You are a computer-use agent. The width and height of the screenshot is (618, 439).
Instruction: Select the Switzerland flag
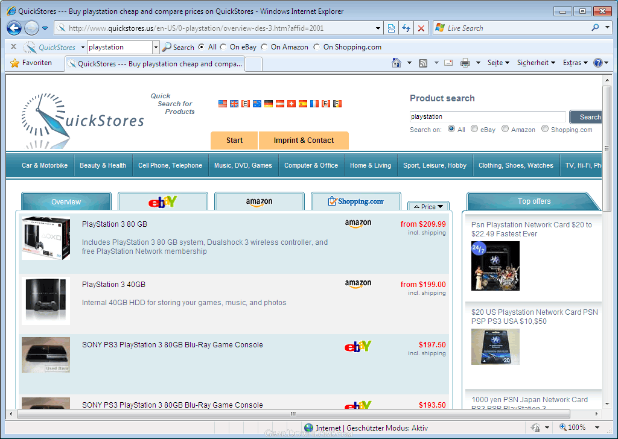click(291, 104)
